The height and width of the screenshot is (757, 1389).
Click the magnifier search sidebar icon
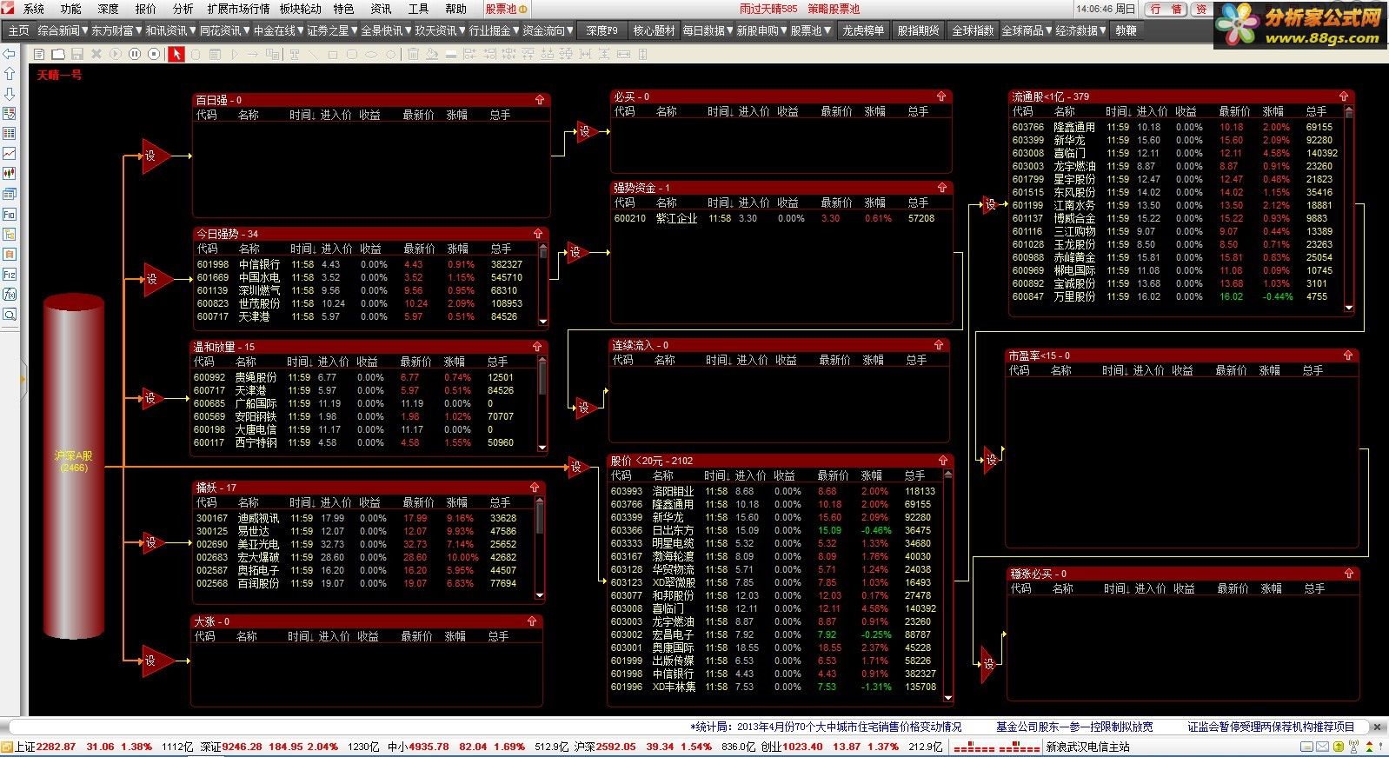(10, 314)
